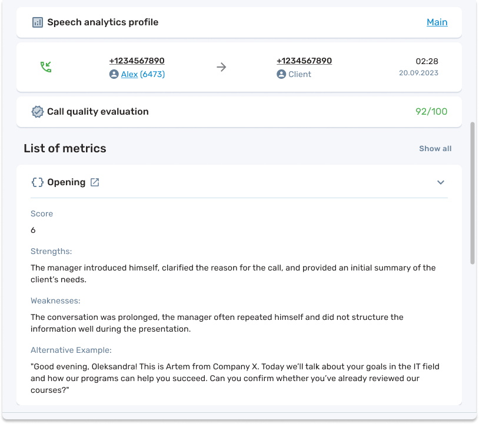The height and width of the screenshot is (424, 479).
Task: Click the 02:28 call duration
Action: (x=427, y=61)
